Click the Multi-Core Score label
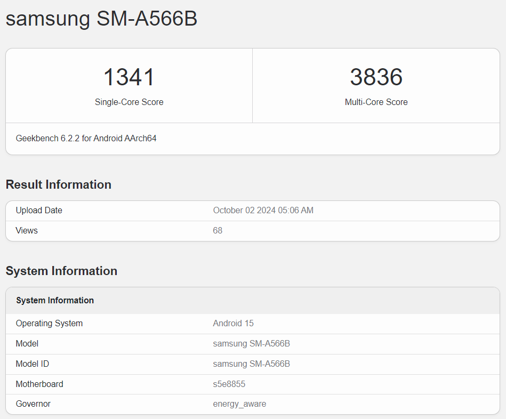The image size is (506, 419). pyautogui.click(x=376, y=102)
